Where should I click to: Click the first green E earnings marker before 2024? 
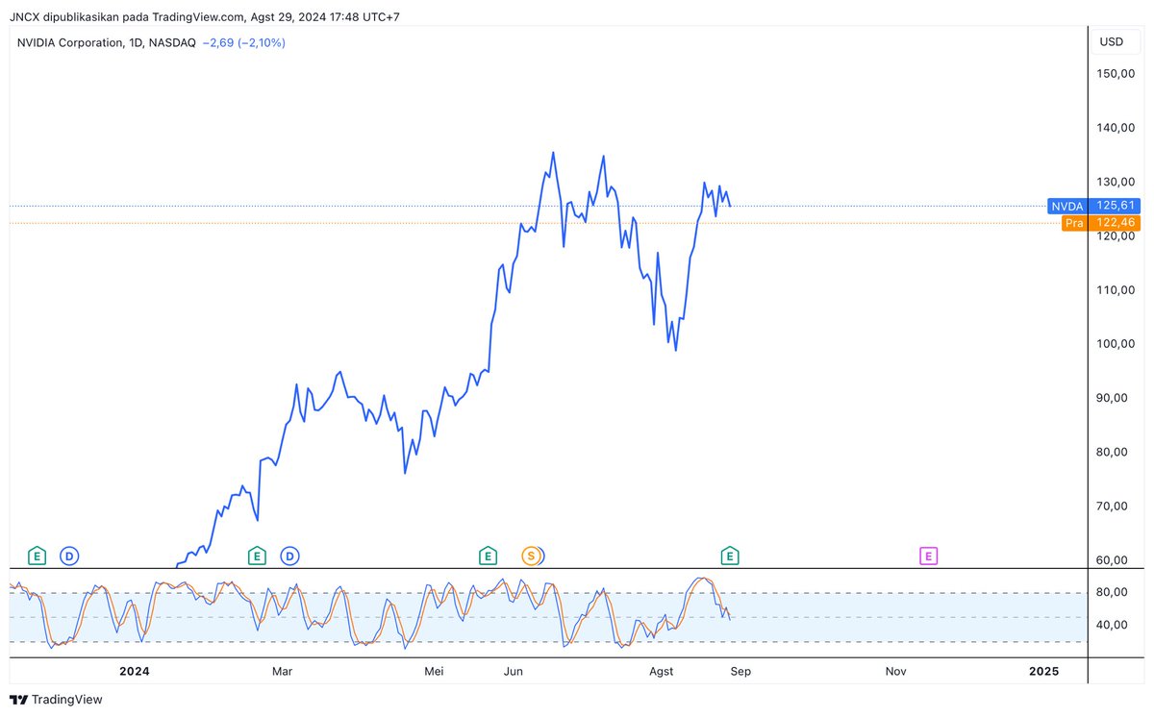click(37, 555)
